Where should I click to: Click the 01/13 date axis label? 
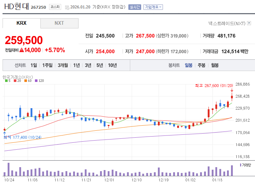pos(217,180)
